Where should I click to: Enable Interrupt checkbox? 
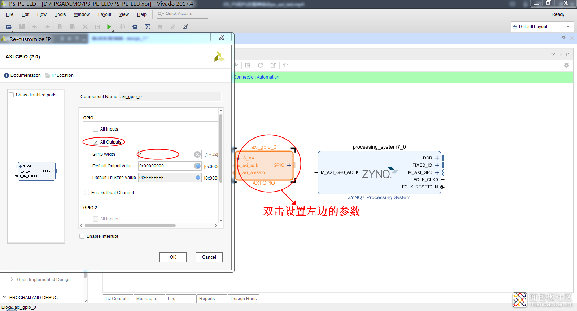tap(82, 236)
